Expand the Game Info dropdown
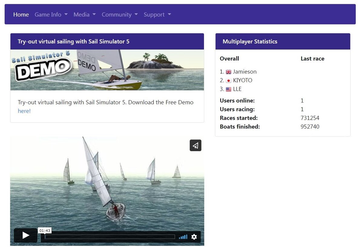The image size is (363, 247). tap(51, 15)
